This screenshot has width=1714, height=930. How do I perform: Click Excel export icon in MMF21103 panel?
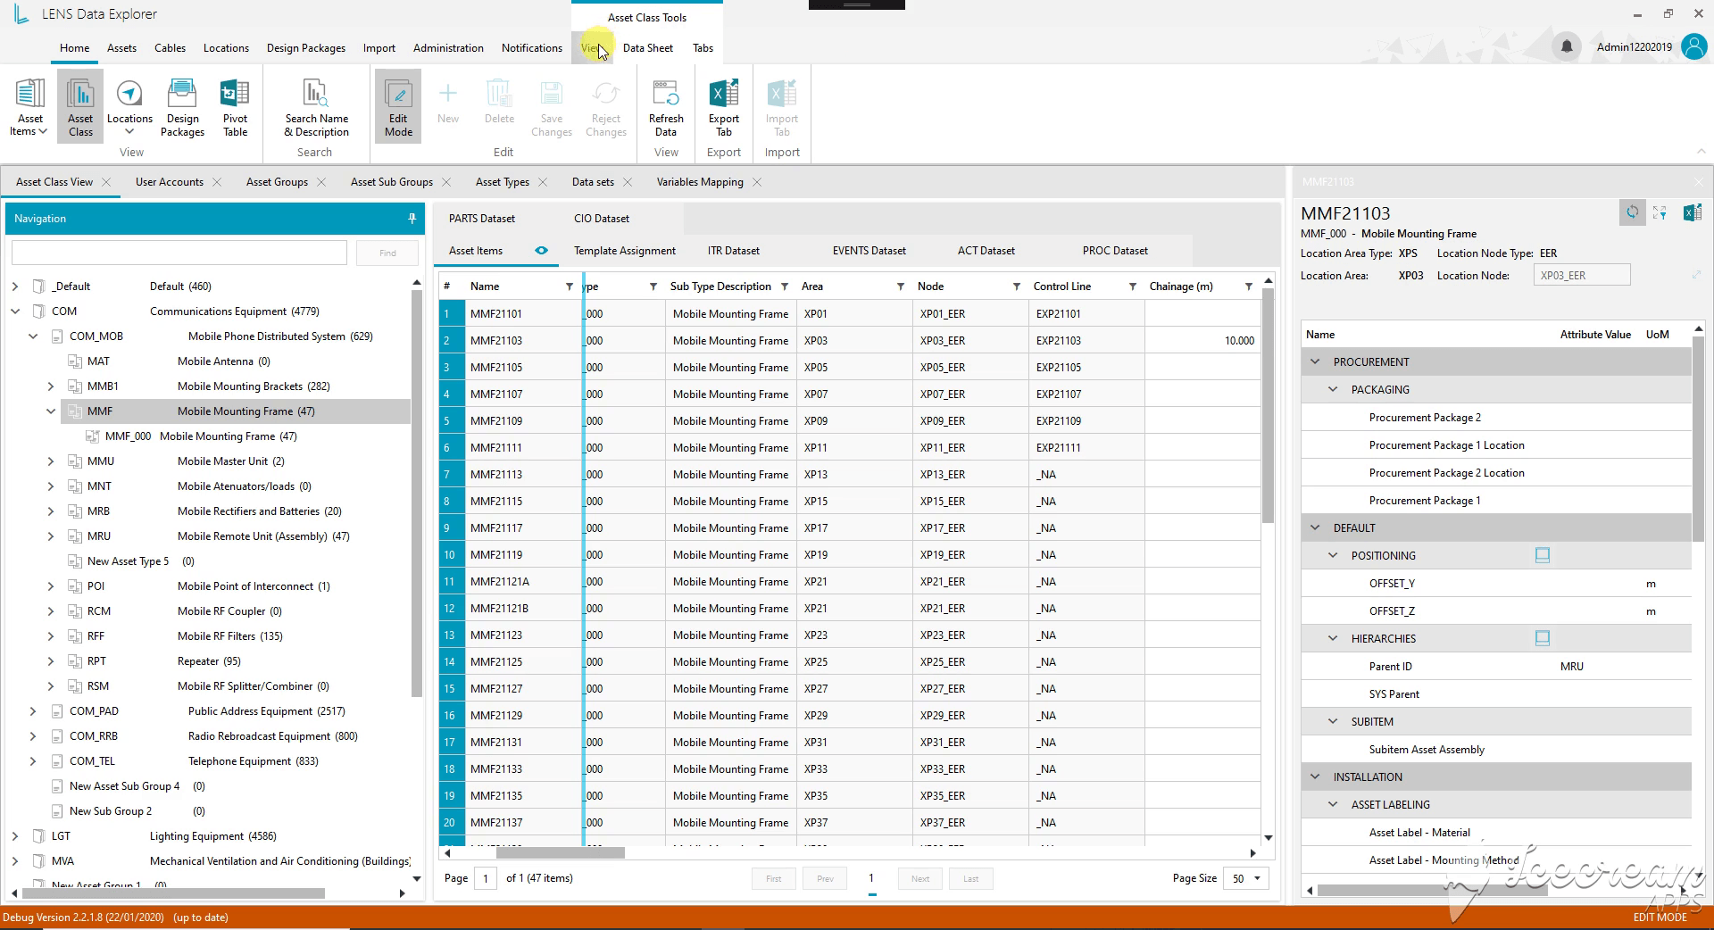(x=1692, y=212)
